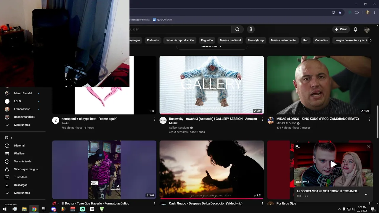The image size is (379, 213).
Task: Open the YouTube account avatar menu
Action: click(x=367, y=29)
